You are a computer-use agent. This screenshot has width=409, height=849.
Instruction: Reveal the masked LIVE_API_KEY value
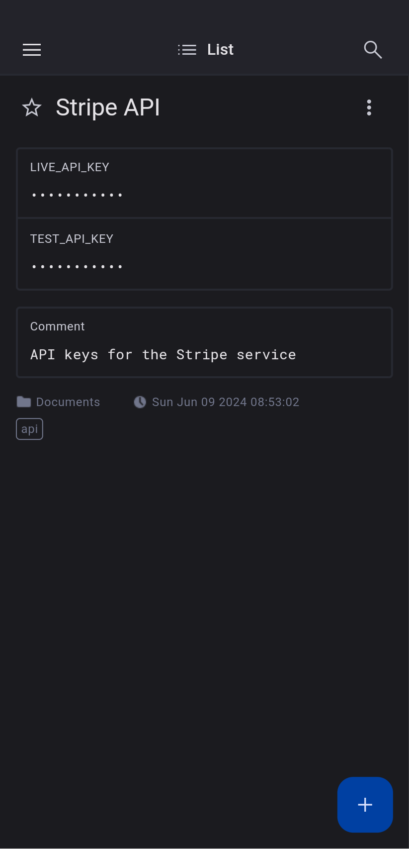pos(77,195)
